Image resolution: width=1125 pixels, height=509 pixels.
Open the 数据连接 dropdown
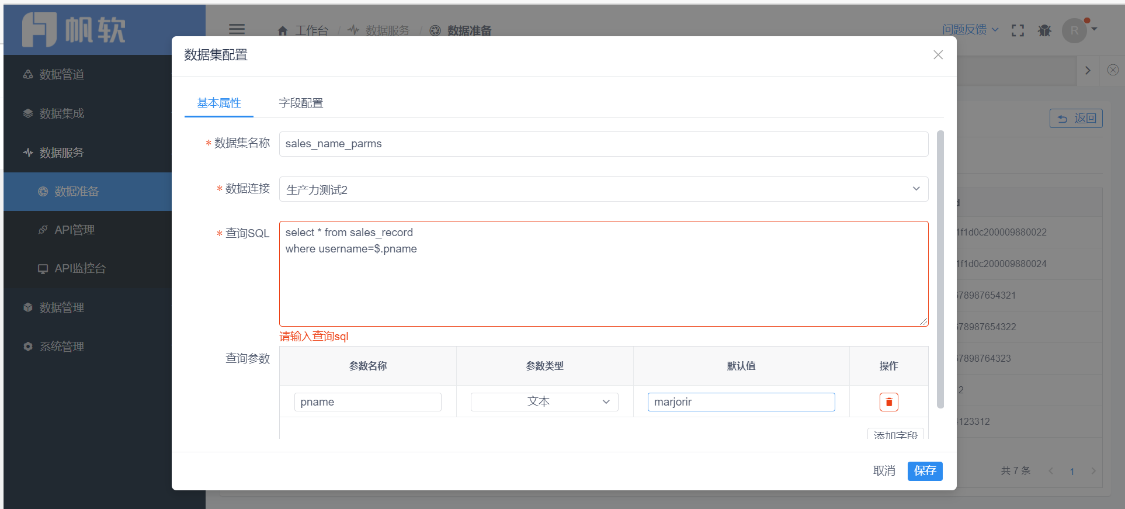point(603,189)
